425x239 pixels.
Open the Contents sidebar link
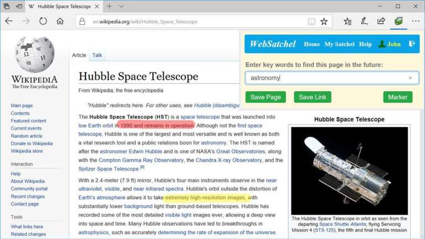(20, 113)
